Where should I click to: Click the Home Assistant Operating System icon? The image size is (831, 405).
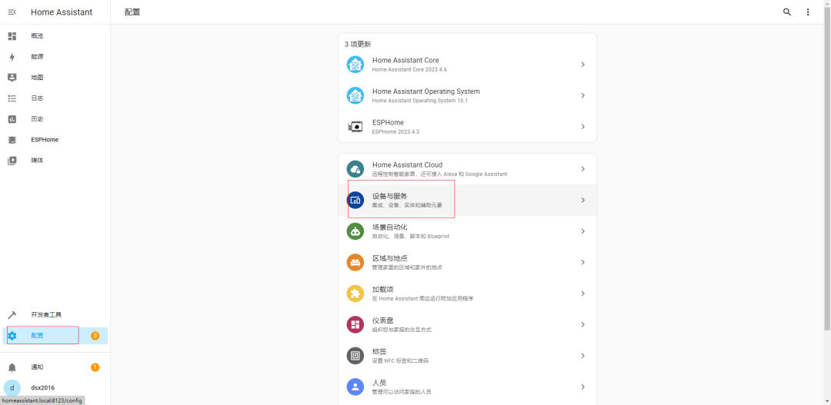(x=355, y=95)
